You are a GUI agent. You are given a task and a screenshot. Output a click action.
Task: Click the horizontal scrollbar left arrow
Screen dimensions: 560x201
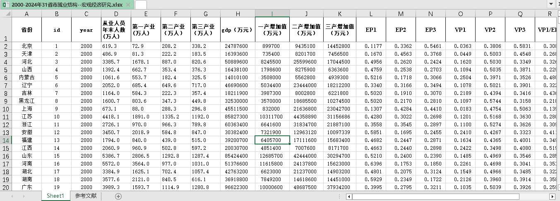tap(349, 196)
